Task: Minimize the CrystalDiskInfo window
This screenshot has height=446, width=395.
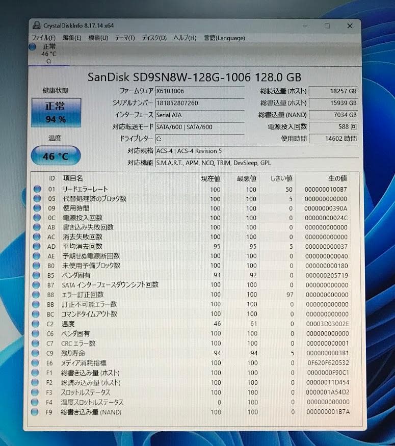Action: 305,26
